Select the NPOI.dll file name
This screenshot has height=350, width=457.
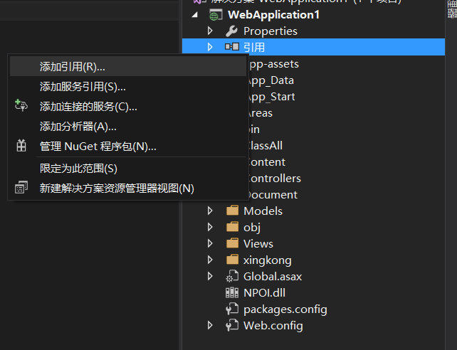click(x=264, y=292)
